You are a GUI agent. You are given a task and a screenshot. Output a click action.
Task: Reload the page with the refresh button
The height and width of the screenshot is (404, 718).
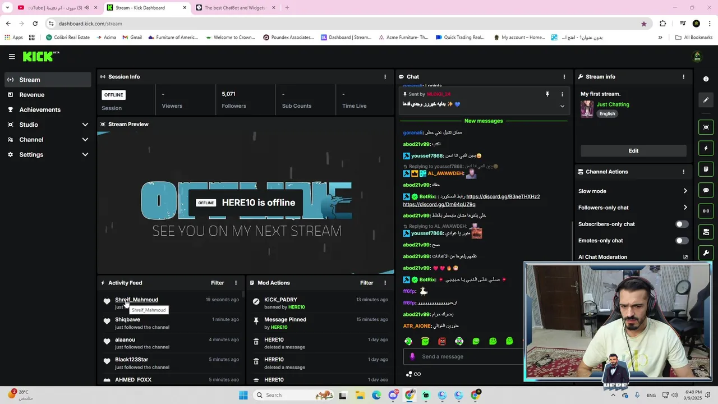(x=35, y=24)
